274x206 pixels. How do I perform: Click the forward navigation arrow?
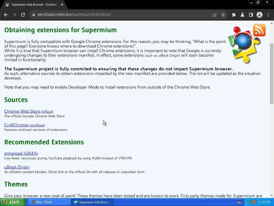coord(14,15)
